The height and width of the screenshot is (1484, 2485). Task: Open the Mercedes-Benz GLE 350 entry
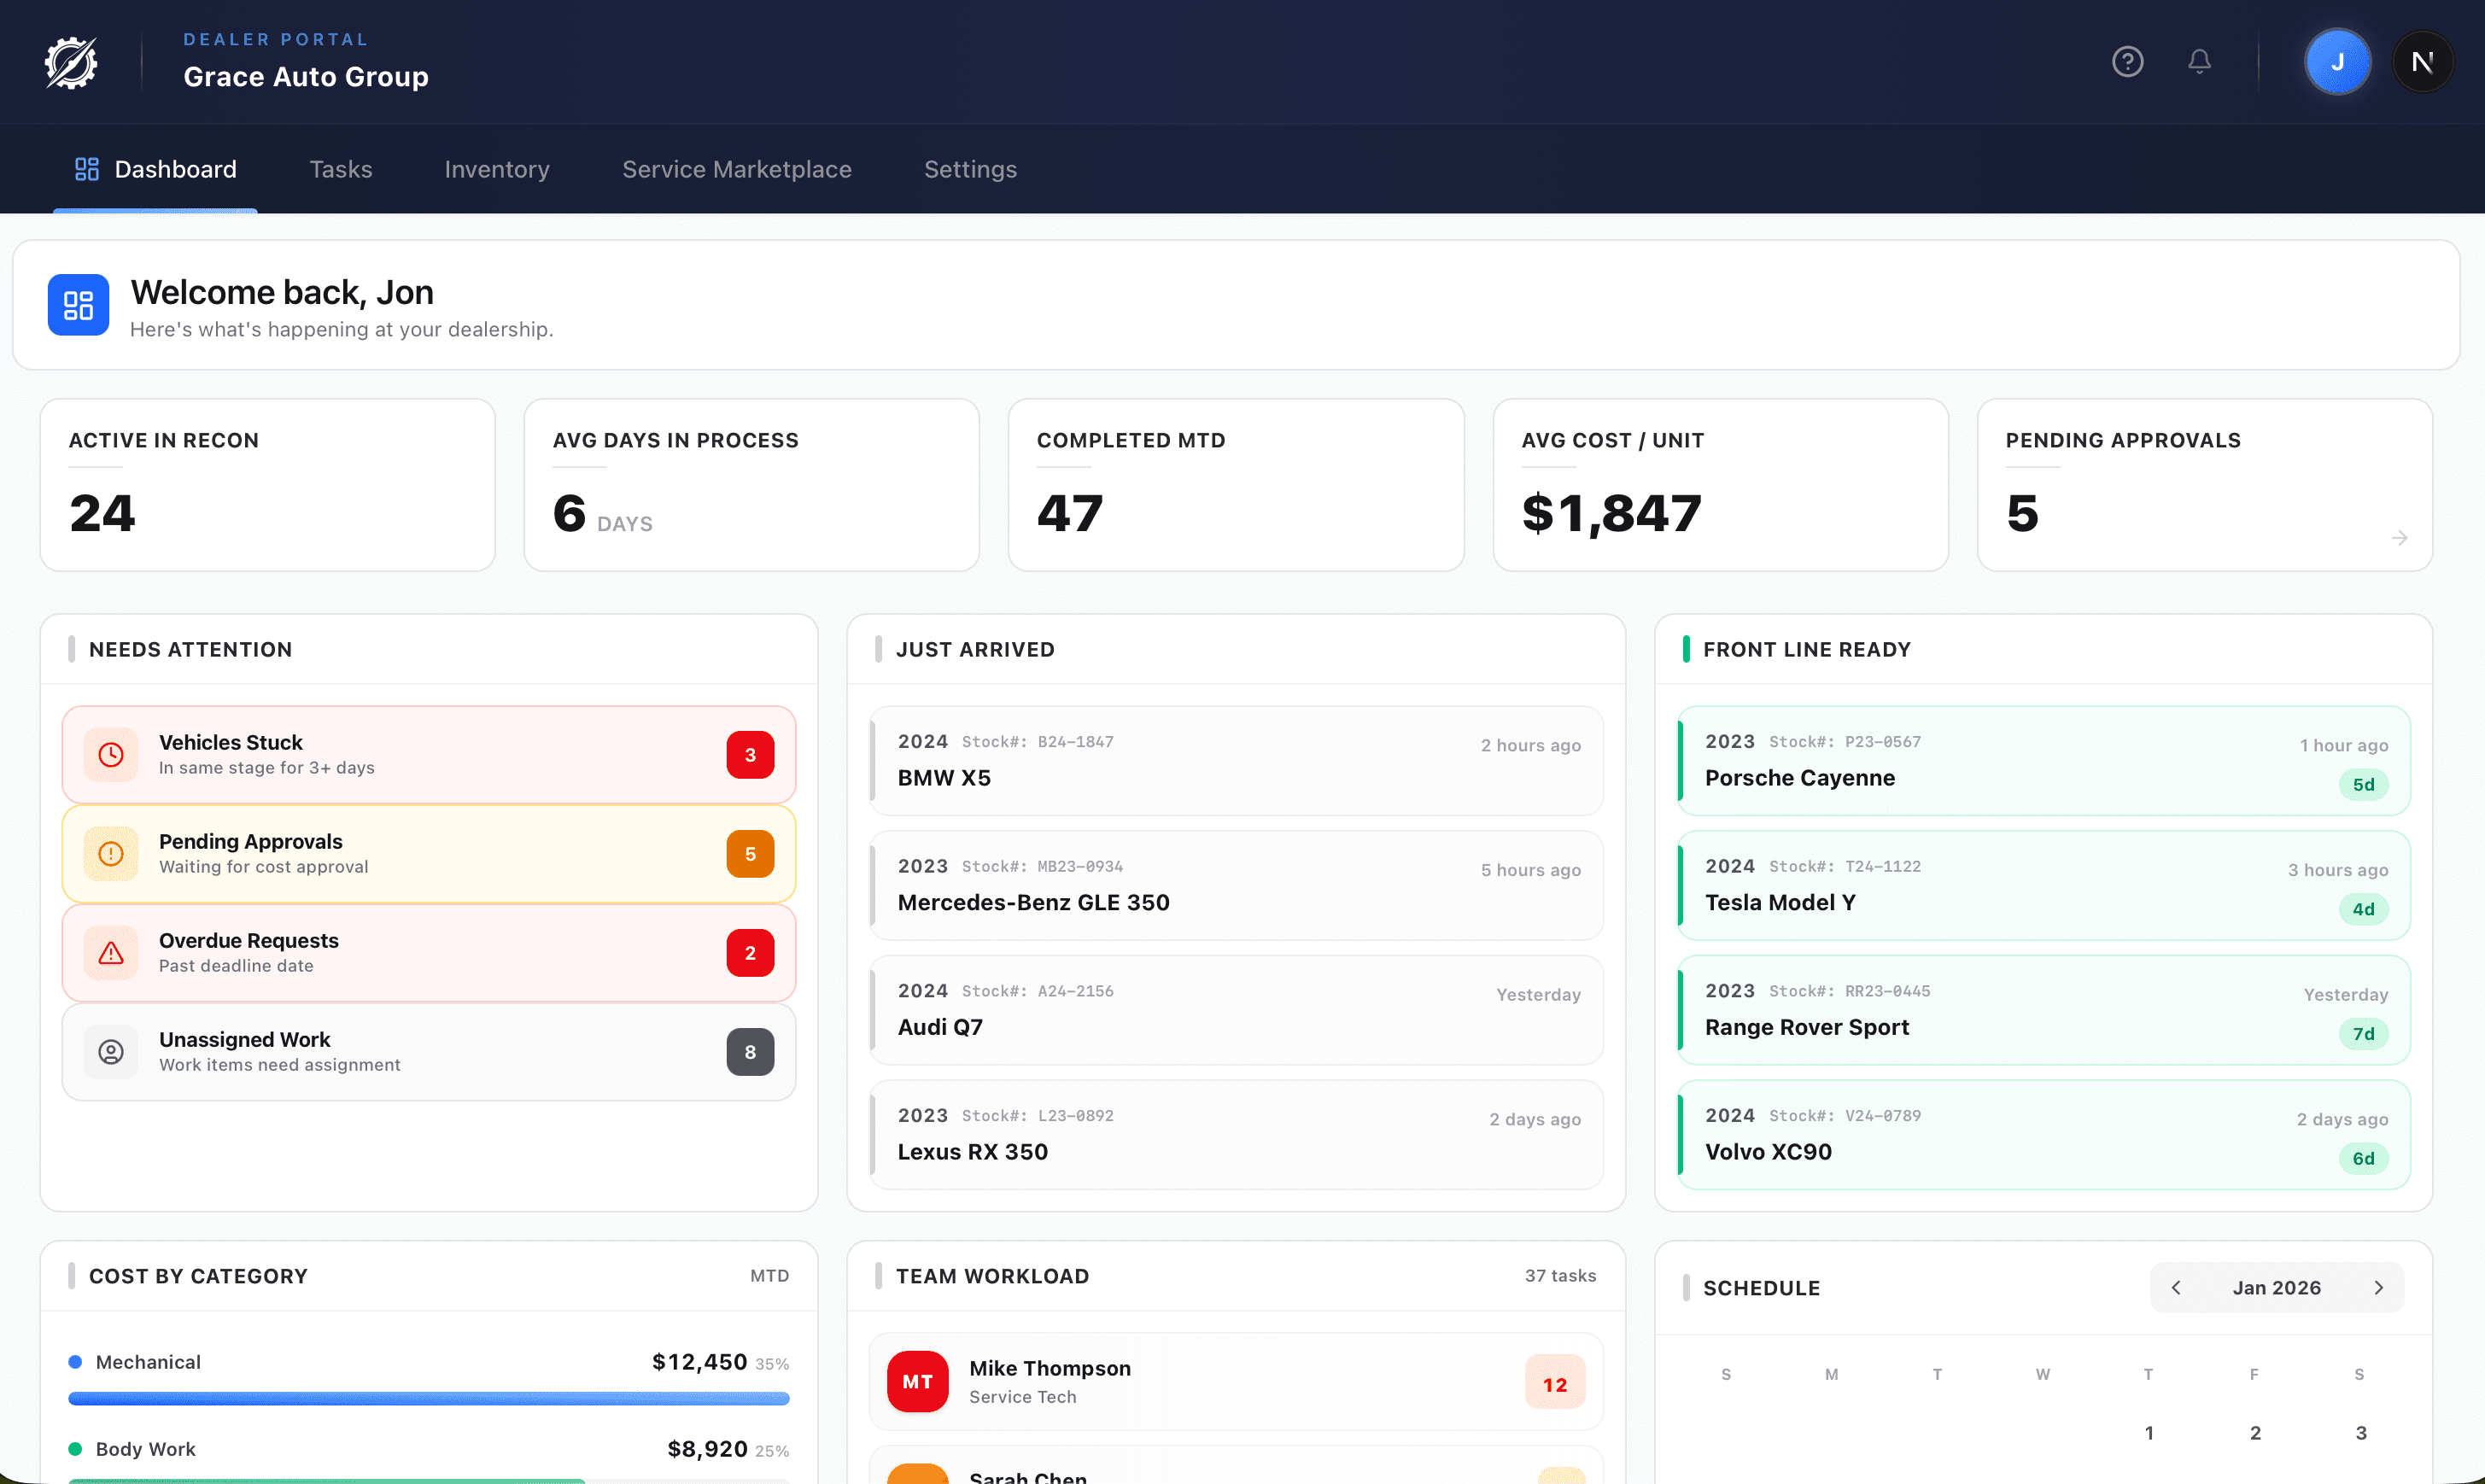coord(1236,885)
